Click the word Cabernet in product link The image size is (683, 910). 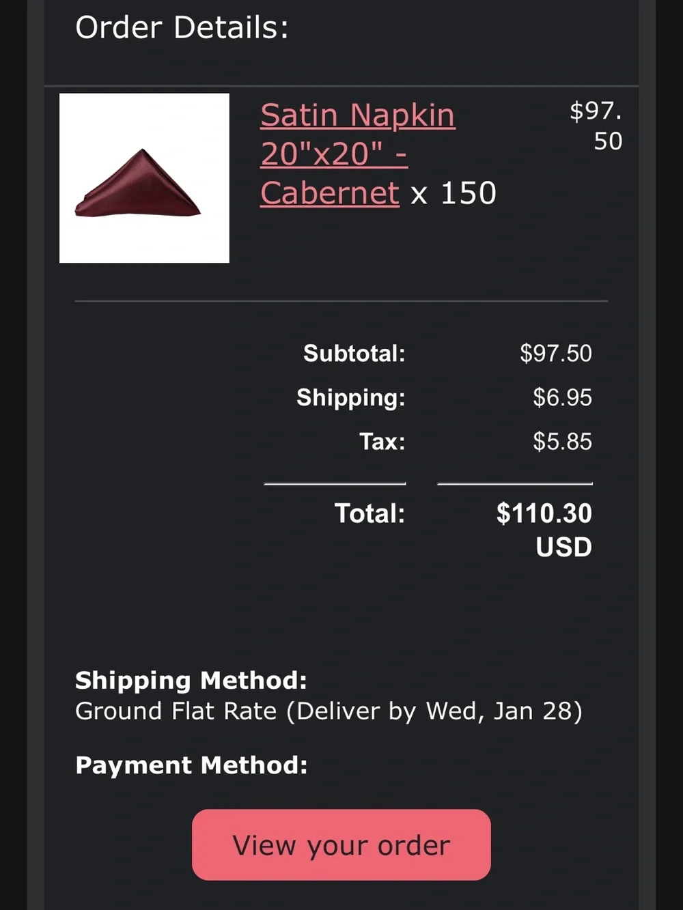330,193
